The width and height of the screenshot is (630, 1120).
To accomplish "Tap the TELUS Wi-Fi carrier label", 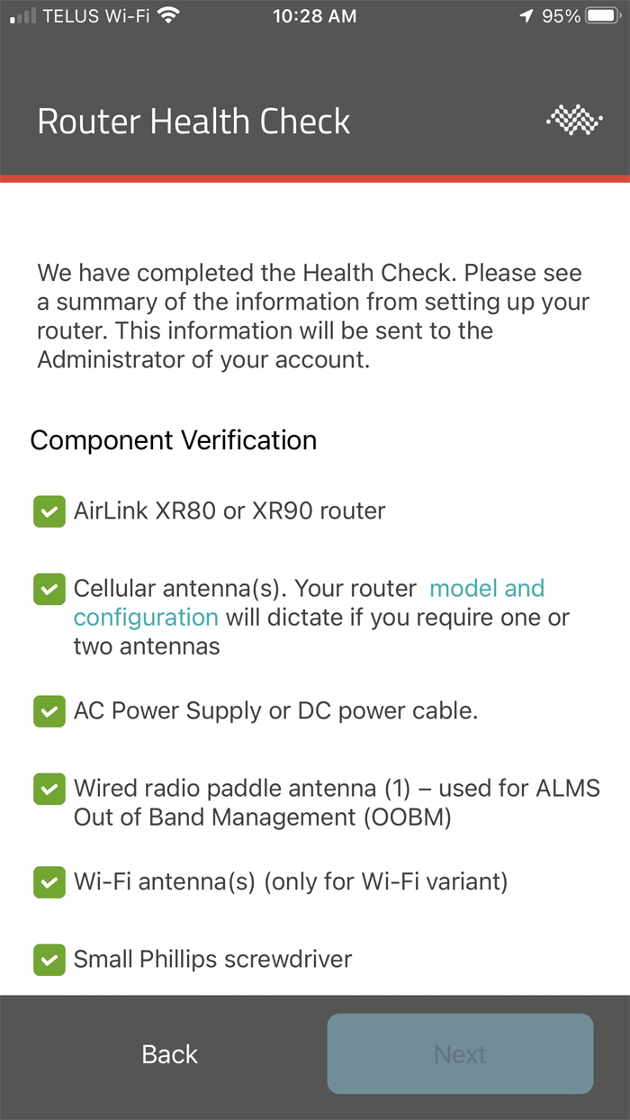I will (95, 15).
